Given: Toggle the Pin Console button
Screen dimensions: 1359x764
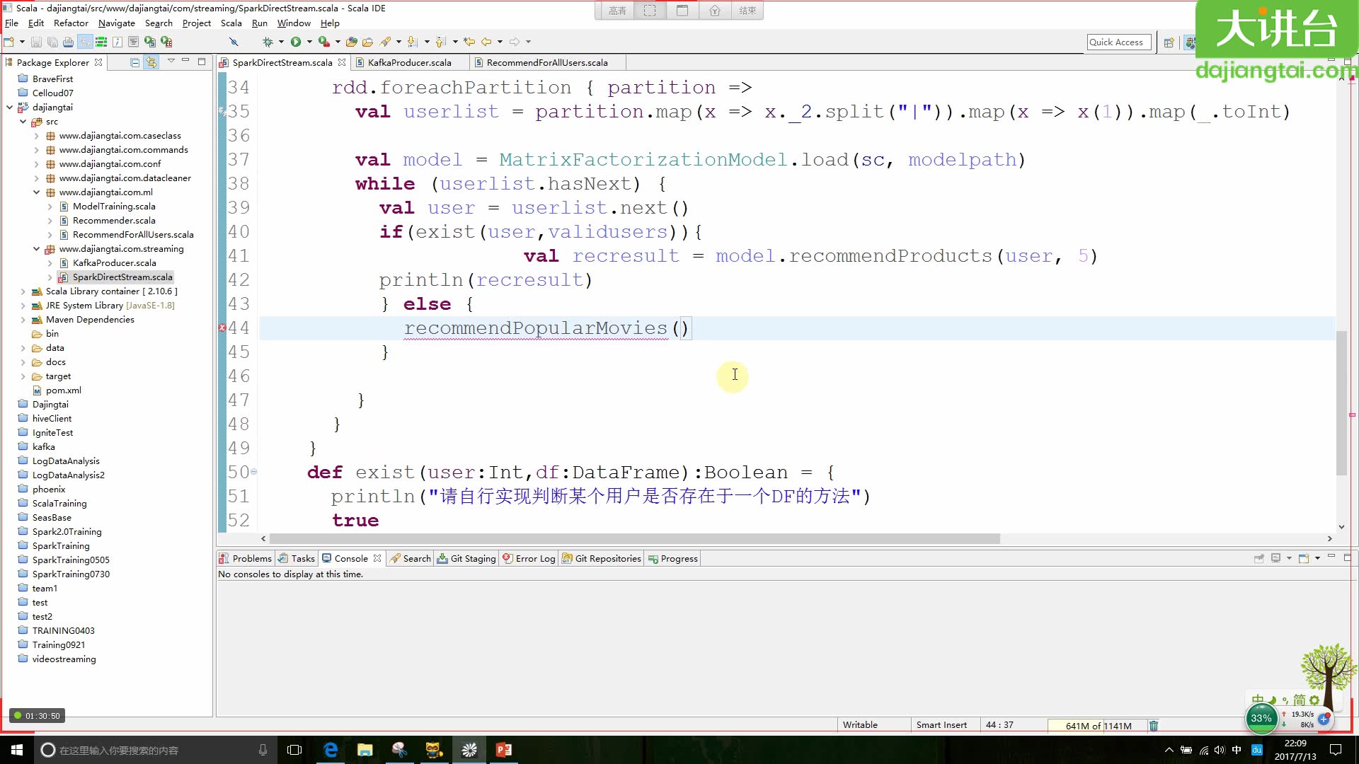Looking at the screenshot, I should click(x=1258, y=558).
